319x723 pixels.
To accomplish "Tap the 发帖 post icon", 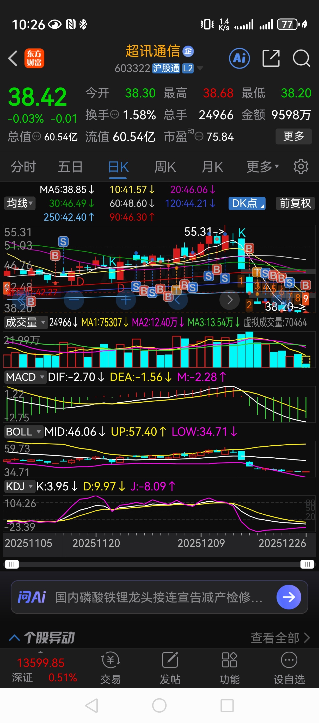I will (x=170, y=668).
